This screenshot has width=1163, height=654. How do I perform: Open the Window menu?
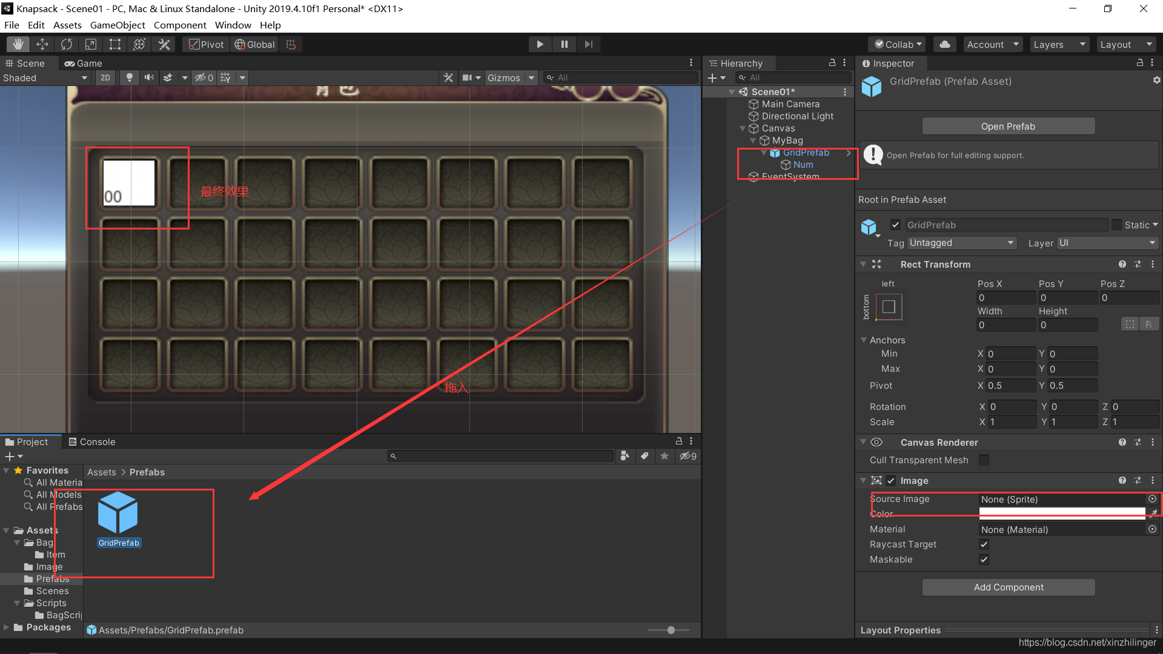tap(233, 25)
